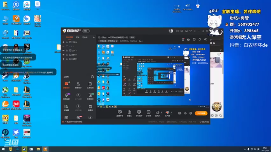This screenshot has height=152, width=271.
Task: Open File Explorer from the taskbar
Action: click(38, 149)
